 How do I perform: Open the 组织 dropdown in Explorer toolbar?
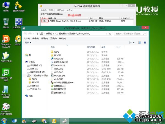(x=28, y=43)
